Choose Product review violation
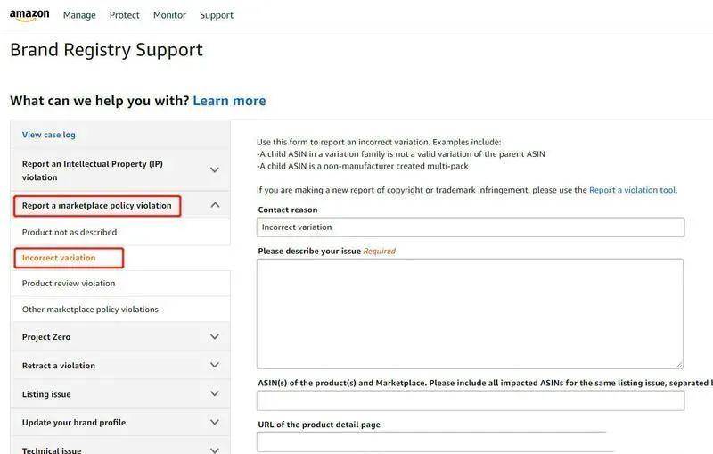Screen dimensions: 713x454 tap(69, 284)
